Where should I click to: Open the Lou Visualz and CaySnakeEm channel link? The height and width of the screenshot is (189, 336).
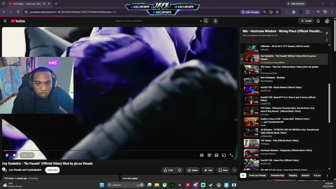(25, 170)
